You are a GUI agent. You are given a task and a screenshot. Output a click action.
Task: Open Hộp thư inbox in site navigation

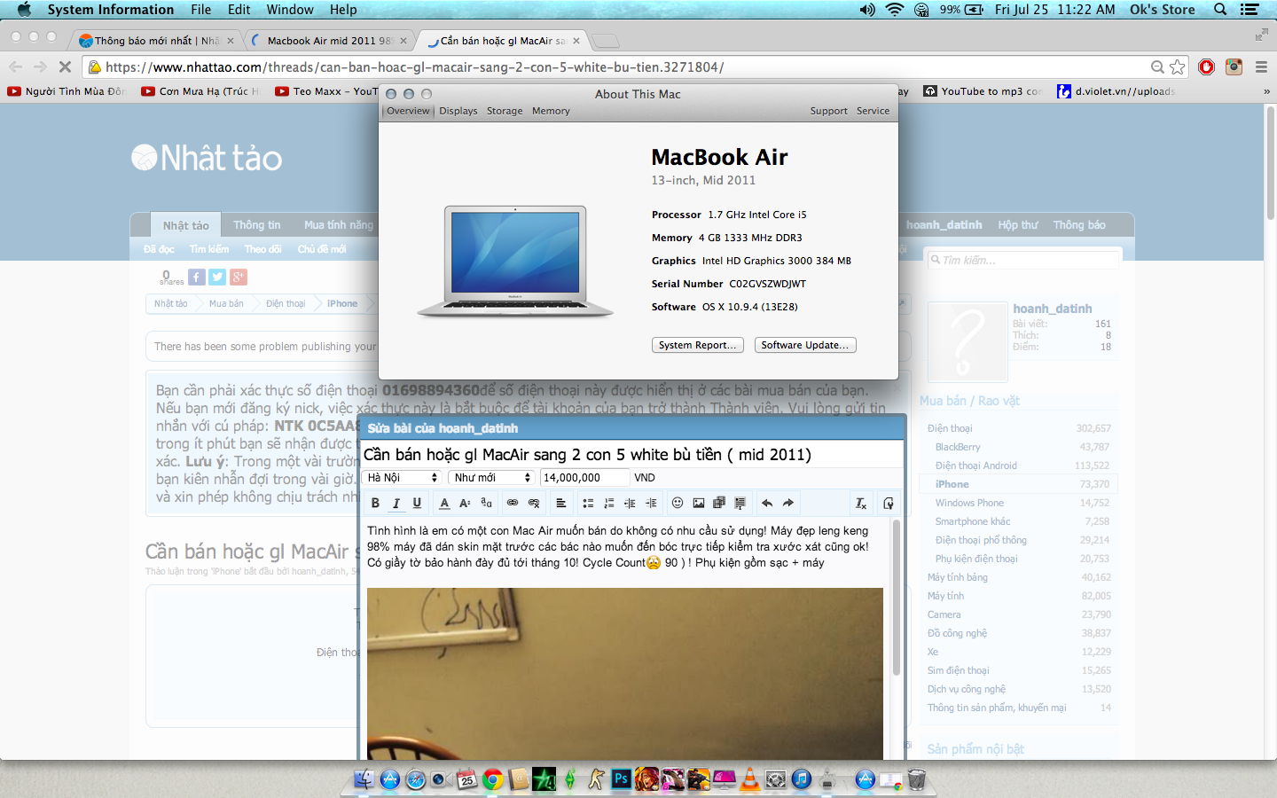pos(1018,225)
